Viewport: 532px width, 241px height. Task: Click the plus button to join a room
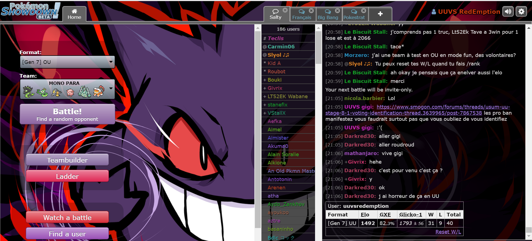(x=380, y=14)
